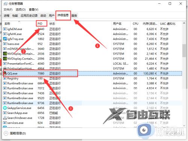Click the Registry process icon
Image resolution: width=188 pixels, height=141 pixels.
[x=5, y=79]
